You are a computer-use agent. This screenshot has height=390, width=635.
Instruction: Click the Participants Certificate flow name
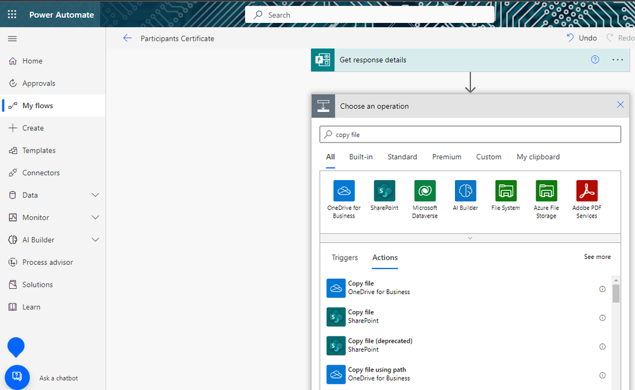click(178, 38)
